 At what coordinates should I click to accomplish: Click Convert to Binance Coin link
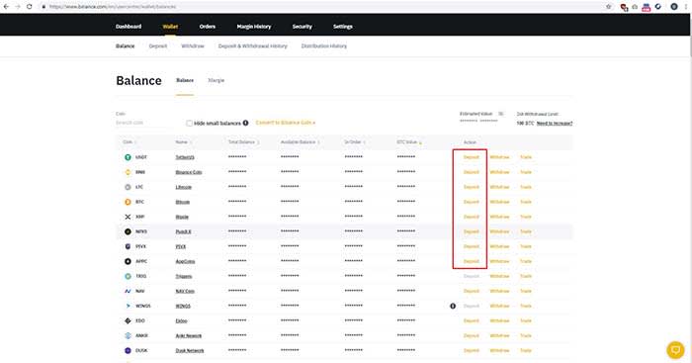click(286, 123)
